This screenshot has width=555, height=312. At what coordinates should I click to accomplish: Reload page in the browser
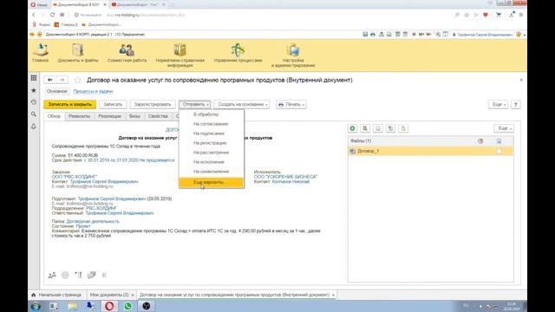click(x=52, y=15)
